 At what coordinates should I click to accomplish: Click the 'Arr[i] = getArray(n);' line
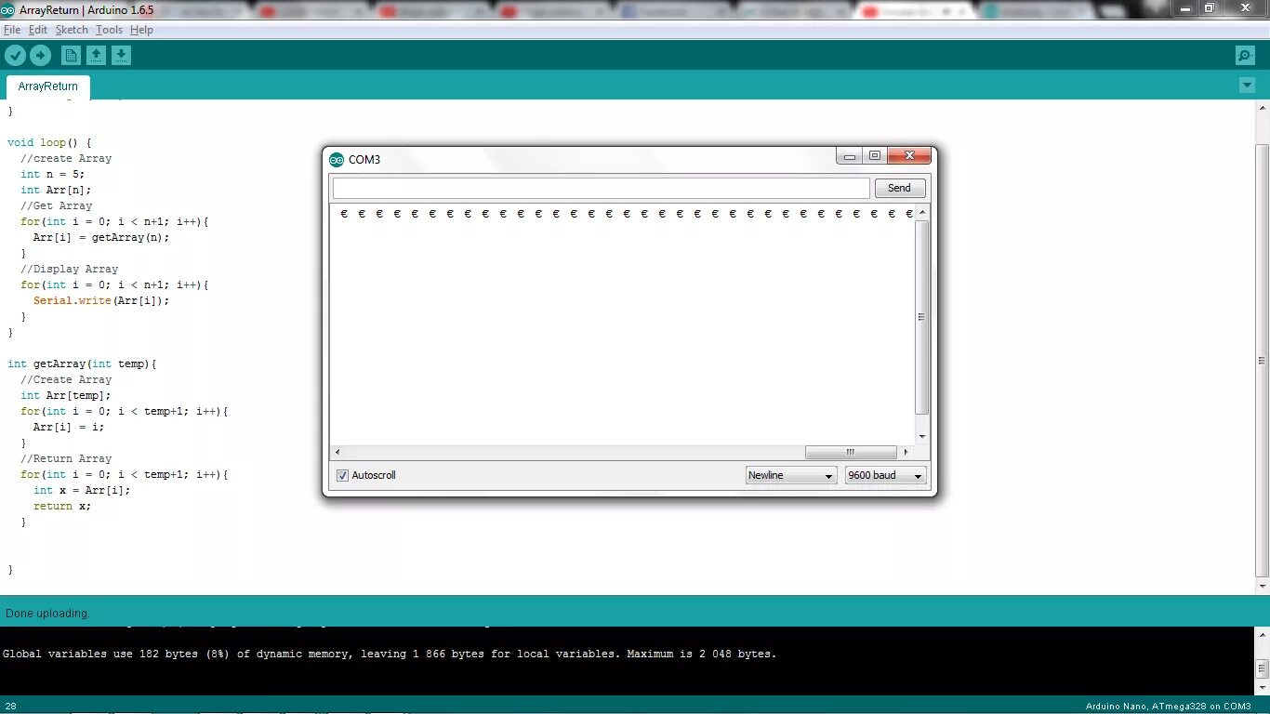(x=101, y=237)
